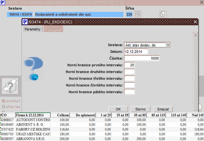Click the Celkem column header
The width and height of the screenshot is (204, 141).
tap(60, 115)
